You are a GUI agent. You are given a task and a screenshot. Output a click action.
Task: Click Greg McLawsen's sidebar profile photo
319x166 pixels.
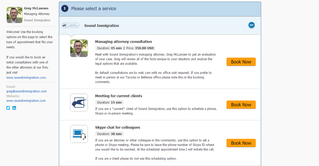(x=14, y=15)
